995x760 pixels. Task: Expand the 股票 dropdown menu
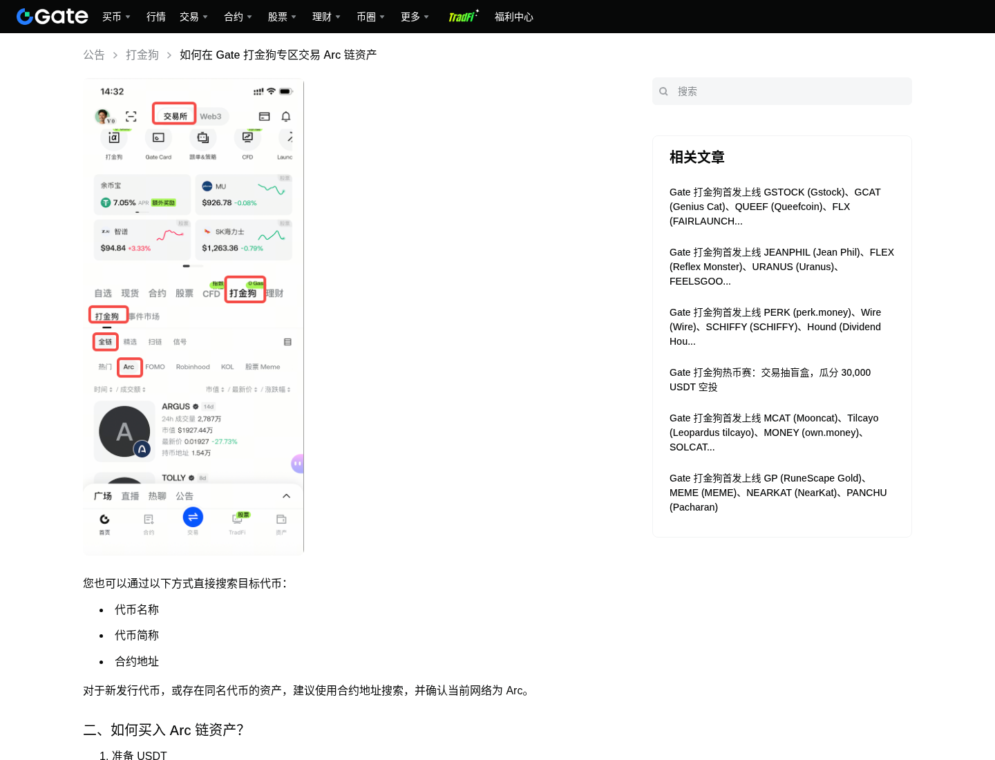(283, 17)
